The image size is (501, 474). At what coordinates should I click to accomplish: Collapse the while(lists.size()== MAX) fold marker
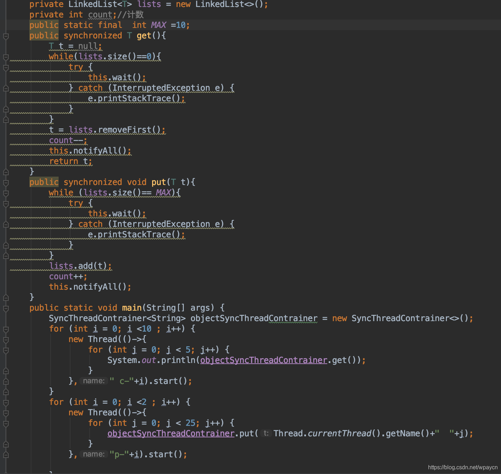[6, 193]
